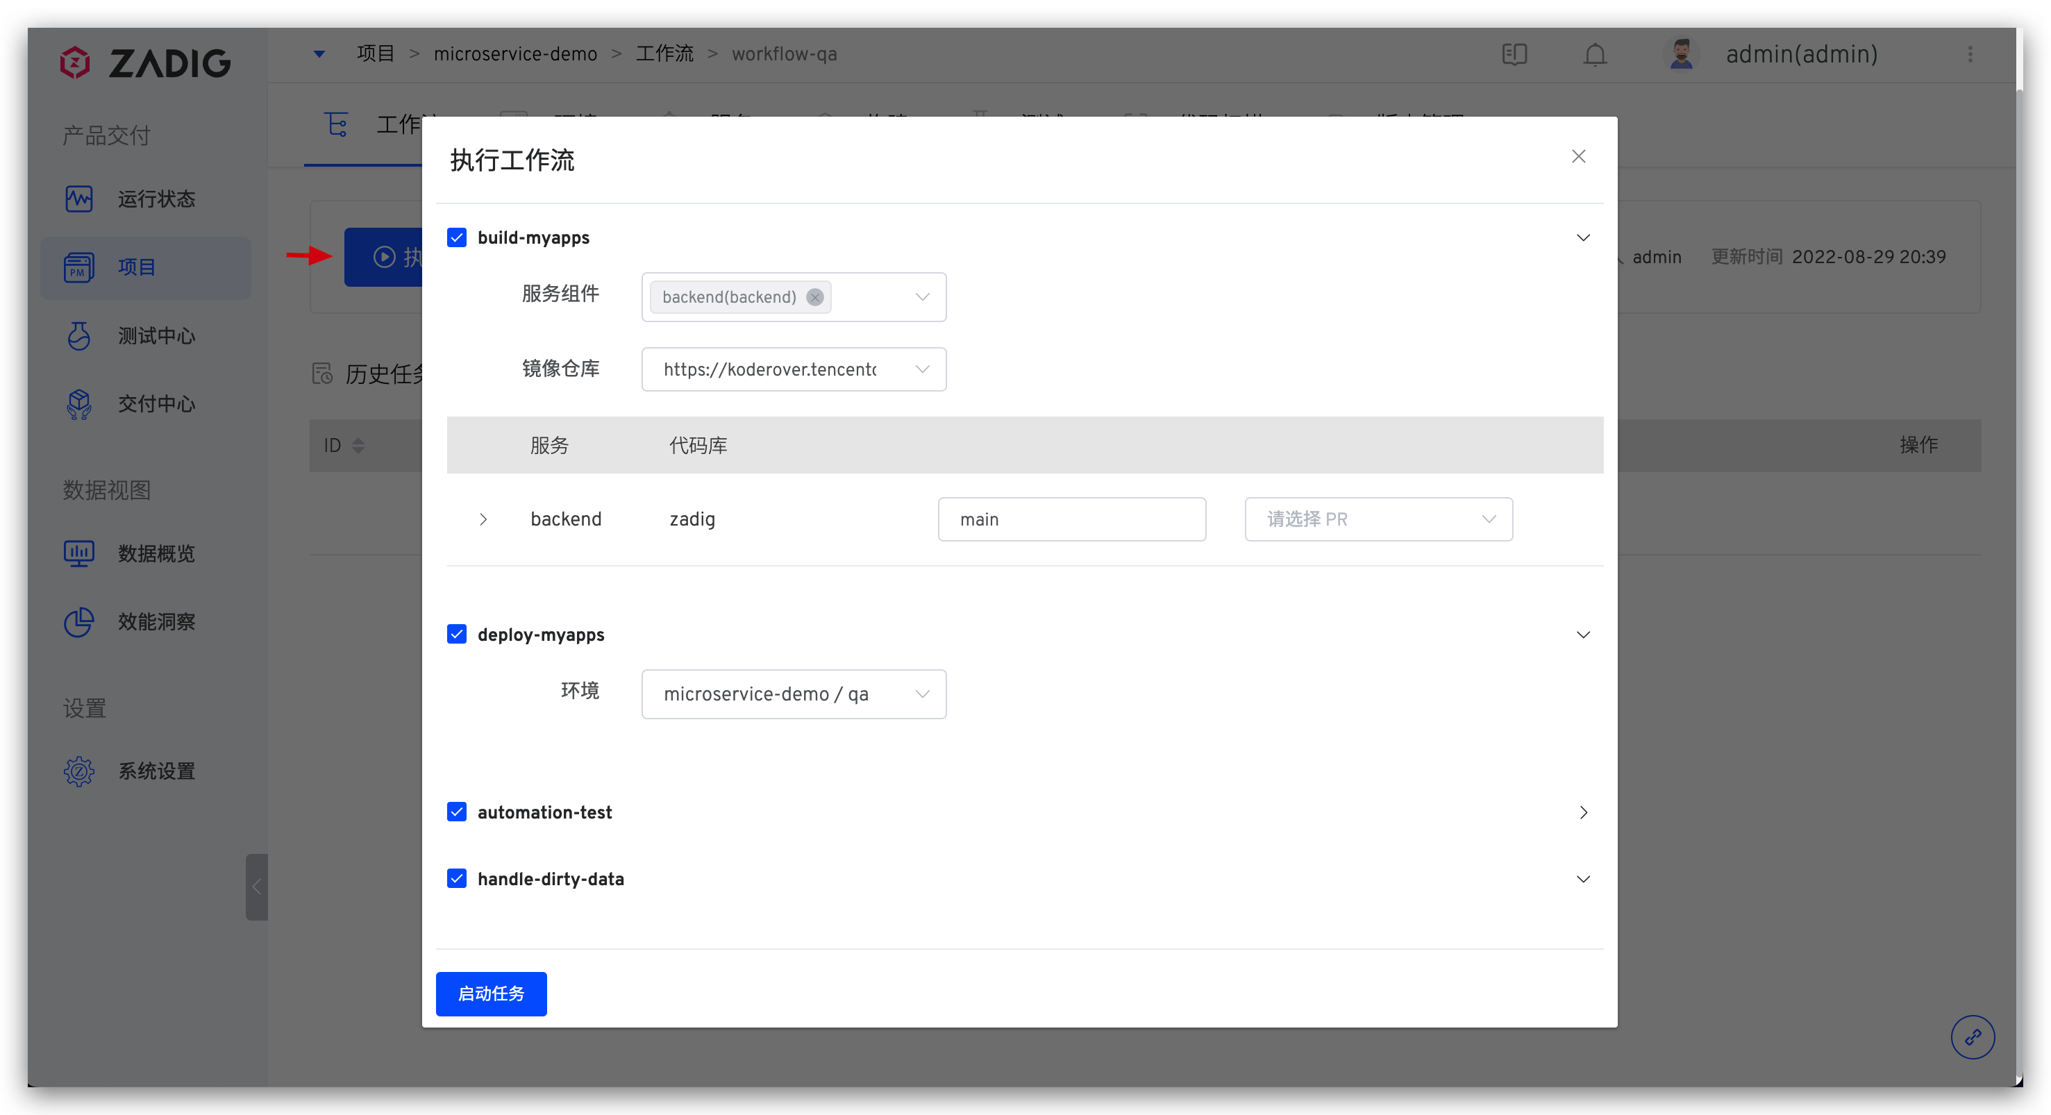Click microservice-demo in the breadcrumb
The height and width of the screenshot is (1115, 2051).
515,54
